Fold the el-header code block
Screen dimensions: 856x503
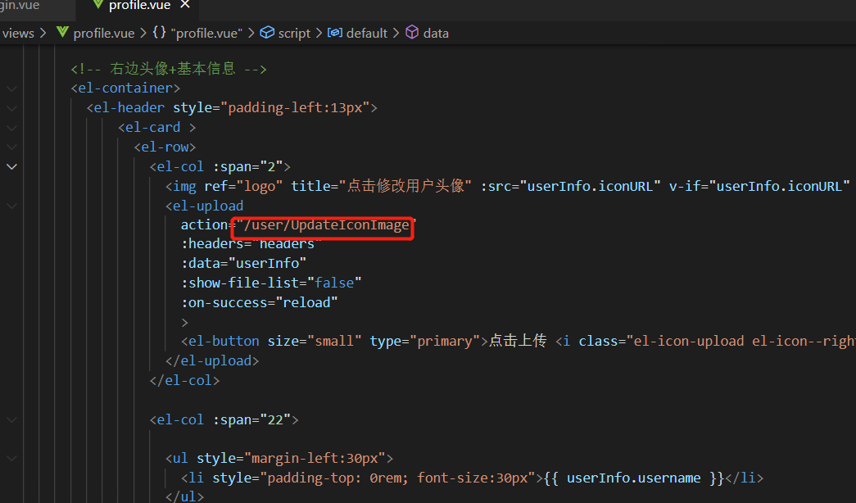[11, 108]
